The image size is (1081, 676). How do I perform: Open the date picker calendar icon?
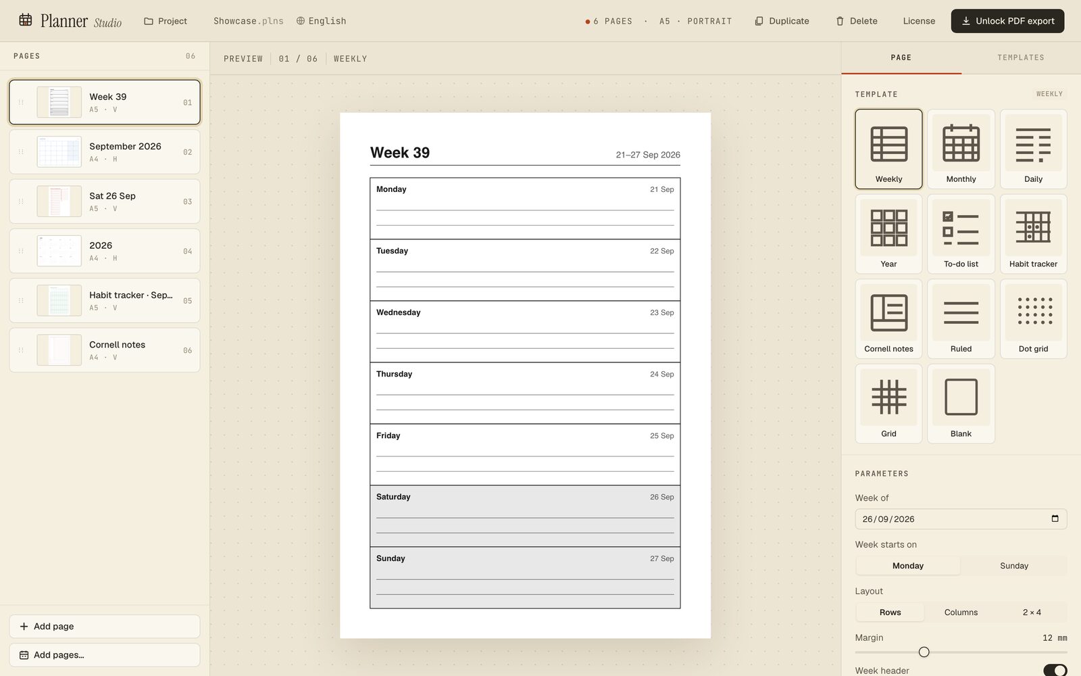tap(1055, 518)
